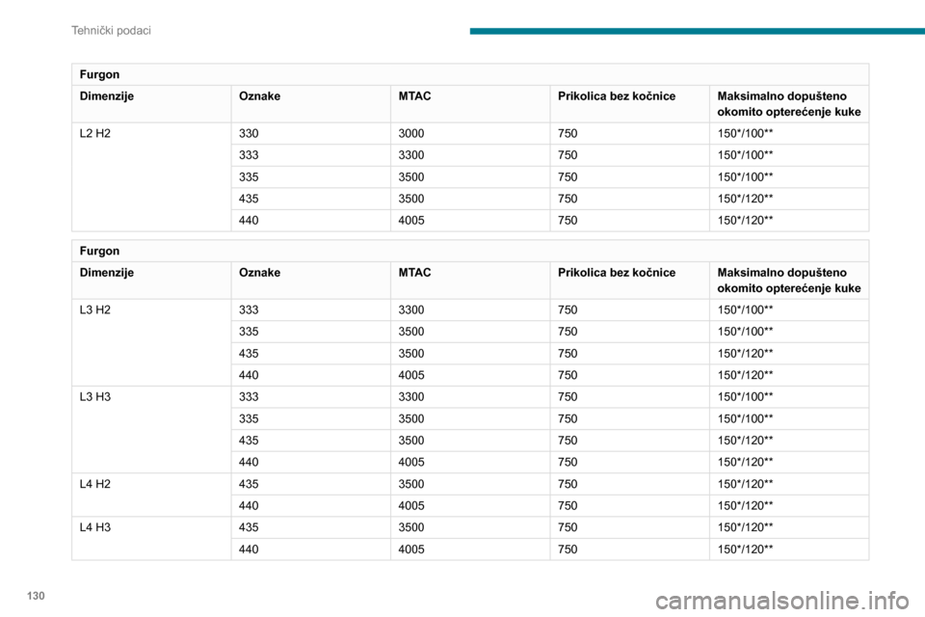The image size is (925, 617).
Task: Click 'Oznake' header in first table
Action: (259, 96)
